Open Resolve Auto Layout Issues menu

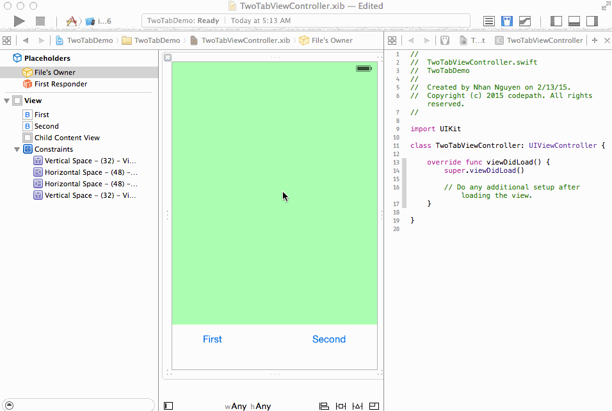(357, 406)
